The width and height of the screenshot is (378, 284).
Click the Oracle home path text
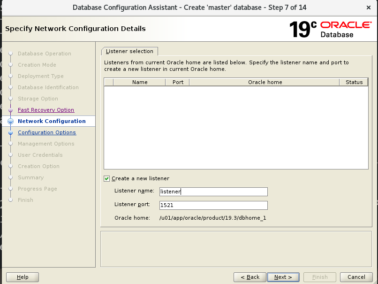pyautogui.click(x=212, y=218)
